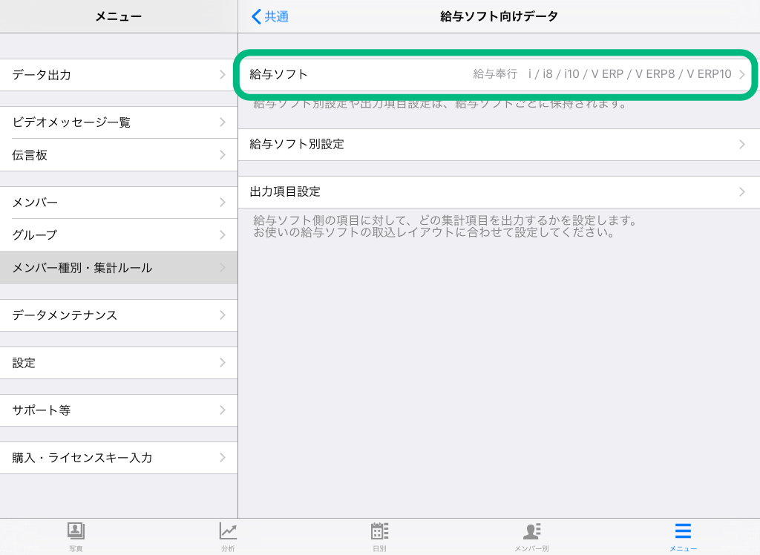The width and height of the screenshot is (760, 555).
Task: Open the 伝言板 message board
Action: (x=119, y=155)
